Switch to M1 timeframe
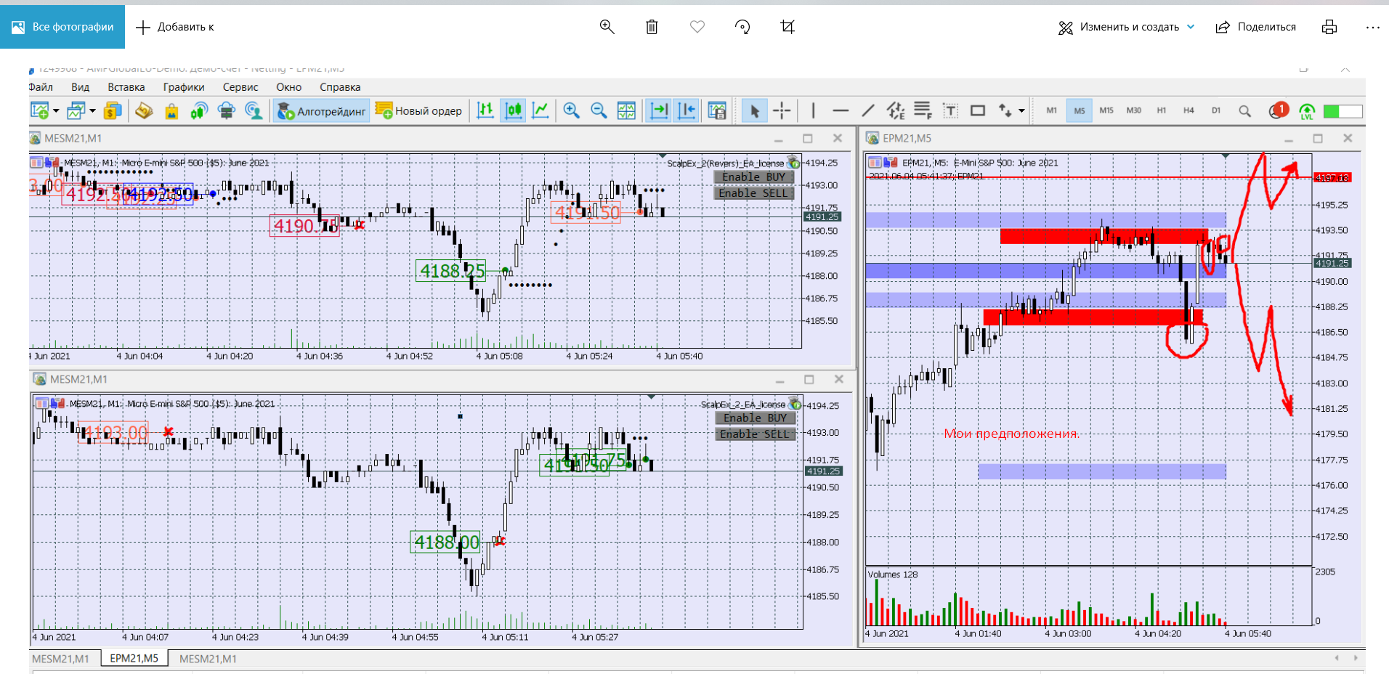Screen dimensions: 1389x674 [x=1052, y=111]
